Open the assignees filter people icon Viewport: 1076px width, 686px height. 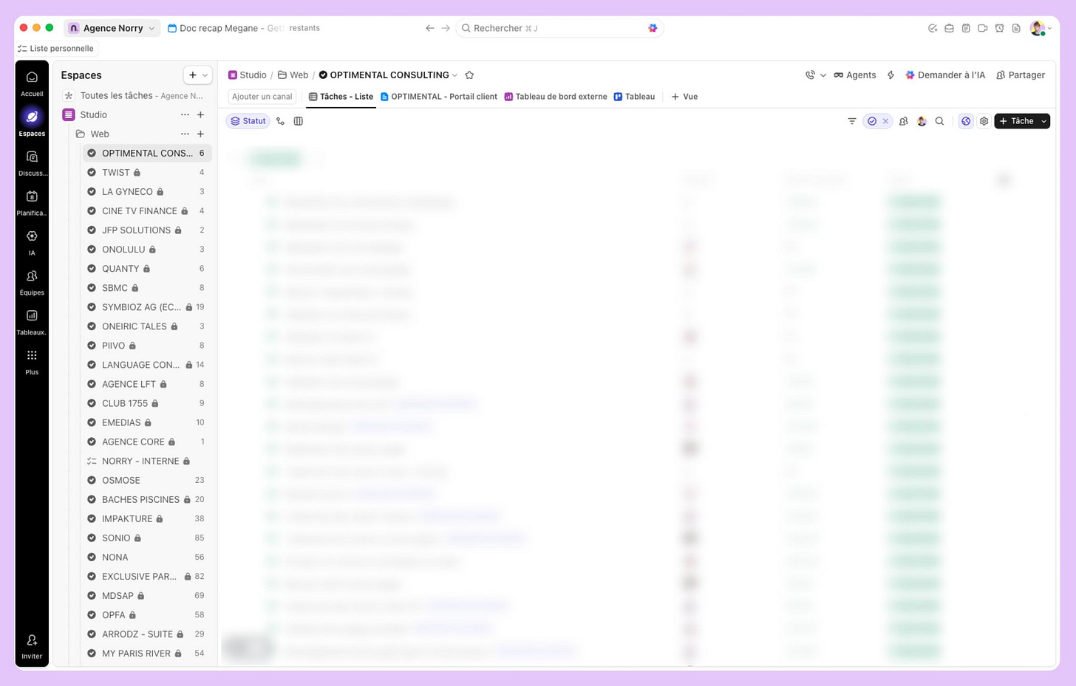click(x=904, y=121)
